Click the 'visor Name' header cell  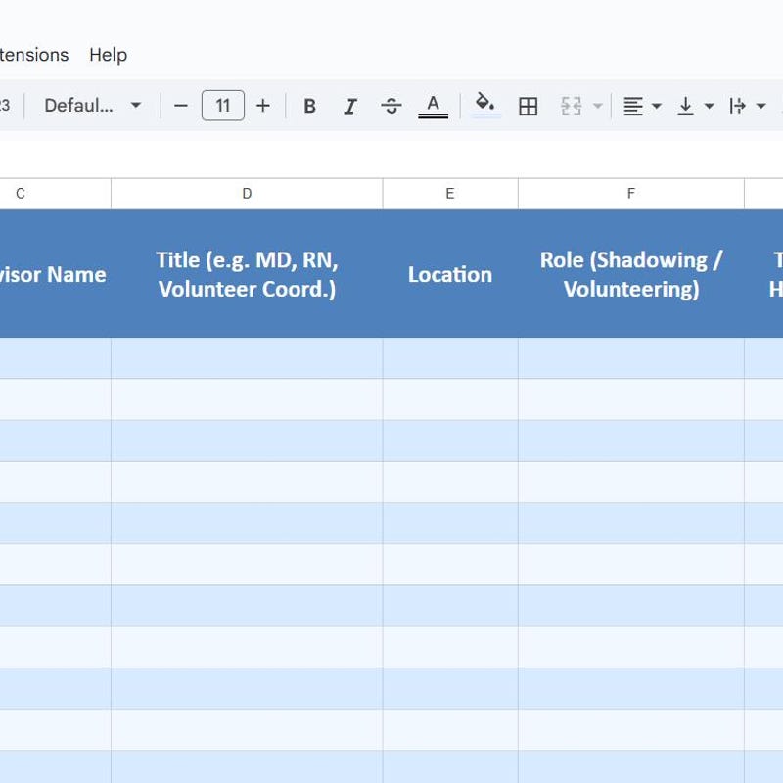point(55,274)
